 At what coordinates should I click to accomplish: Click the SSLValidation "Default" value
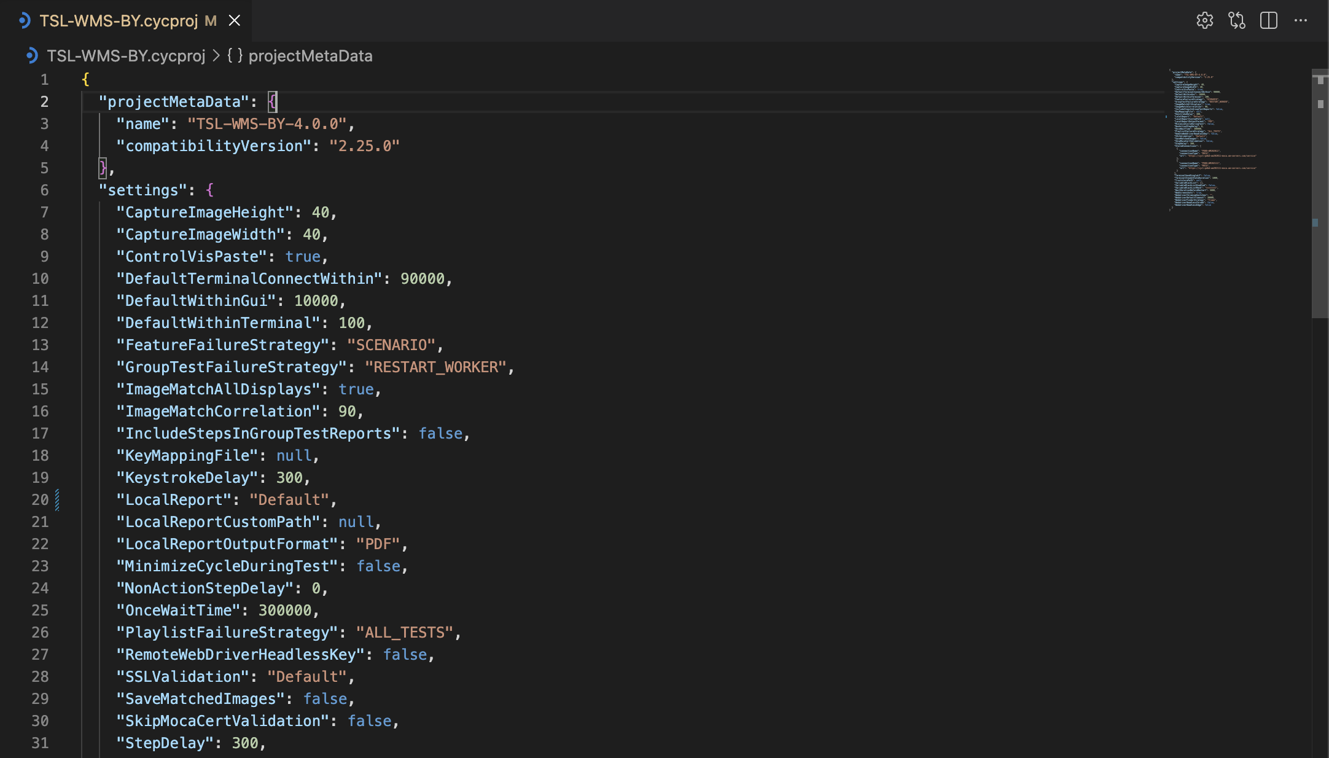pos(307,677)
